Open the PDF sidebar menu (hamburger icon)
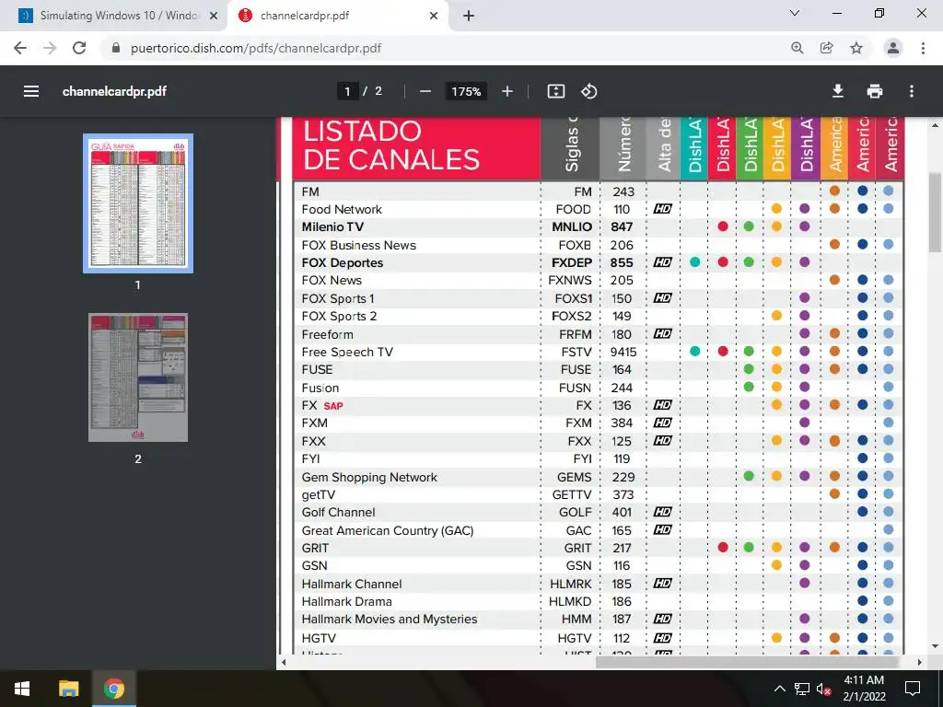 [x=31, y=91]
